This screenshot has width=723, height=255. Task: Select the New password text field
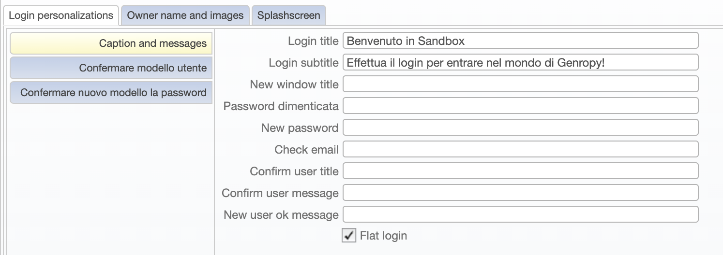(x=521, y=127)
